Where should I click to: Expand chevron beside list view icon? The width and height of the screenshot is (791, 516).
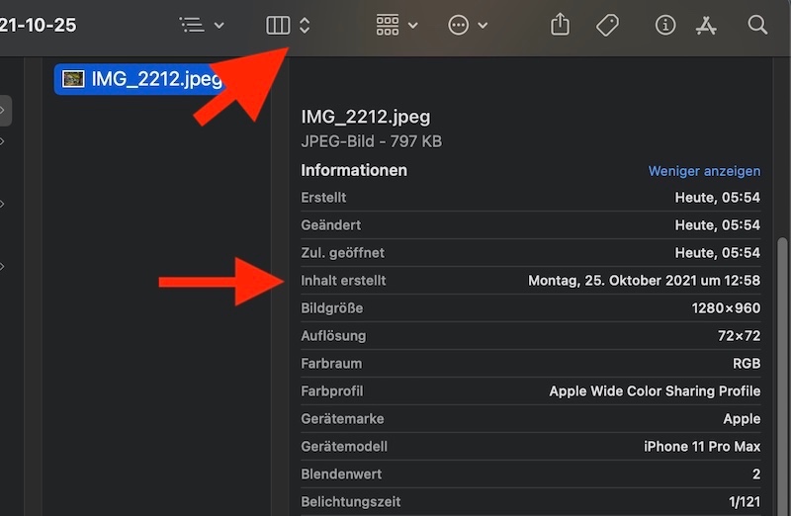point(219,25)
